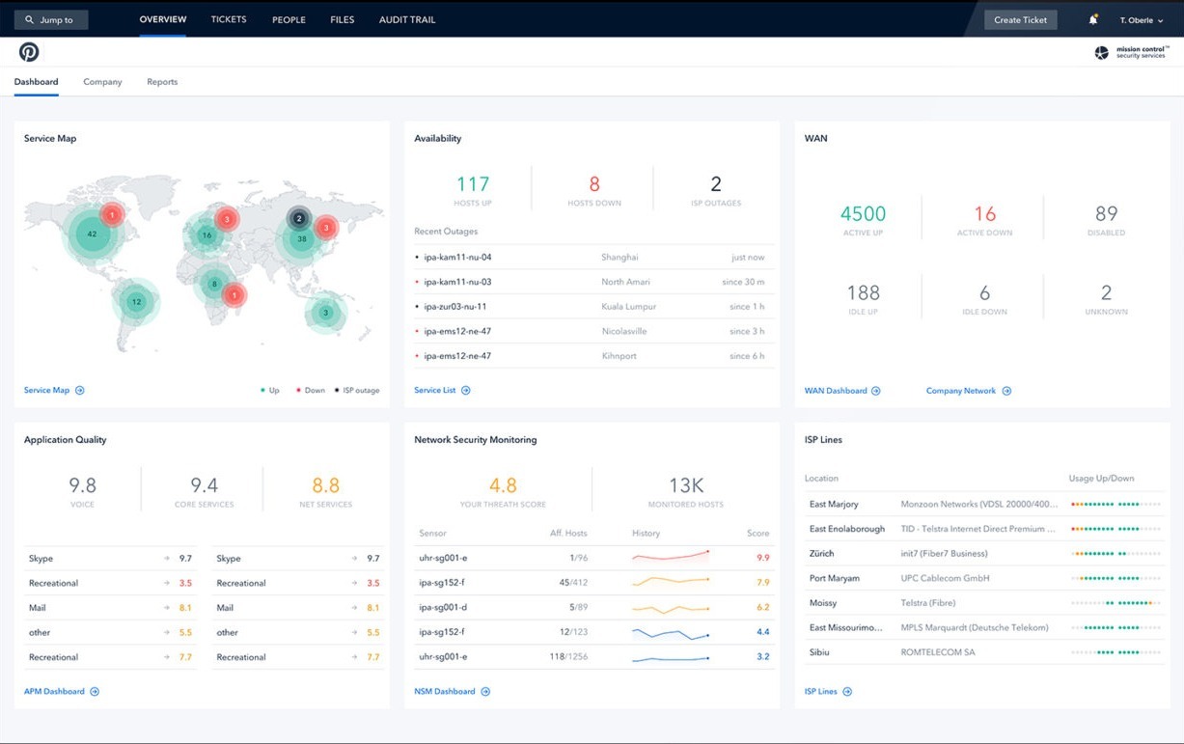The image size is (1184, 744).
Task: Click the arrow icon next to APM Dashboard
Action: 95,692
